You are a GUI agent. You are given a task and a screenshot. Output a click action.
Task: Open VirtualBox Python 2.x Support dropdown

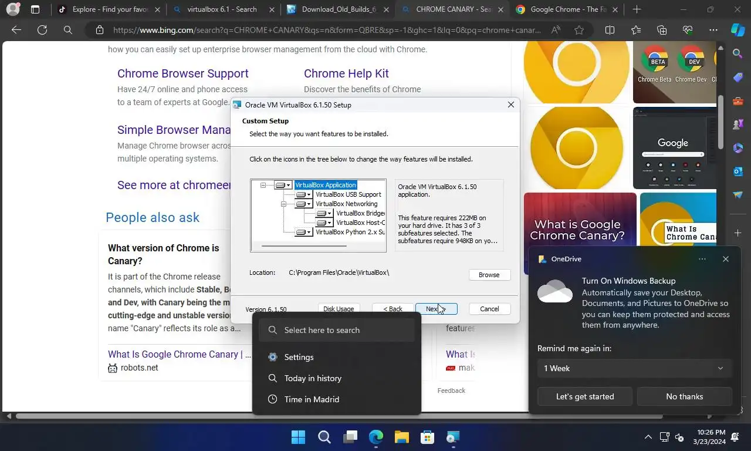(x=304, y=232)
